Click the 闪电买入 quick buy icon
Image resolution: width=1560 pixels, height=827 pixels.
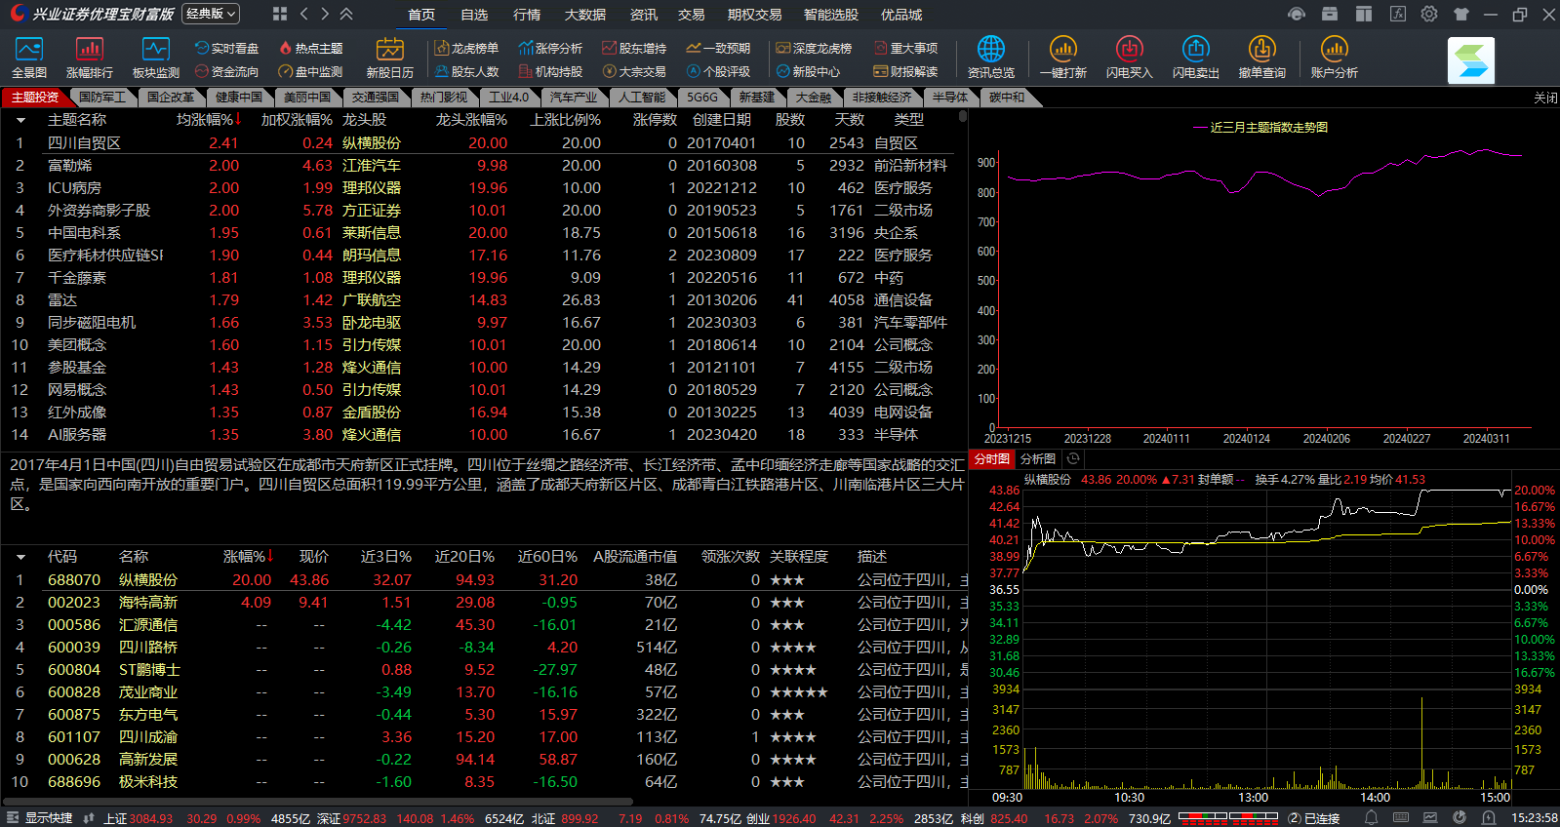pos(1129,58)
